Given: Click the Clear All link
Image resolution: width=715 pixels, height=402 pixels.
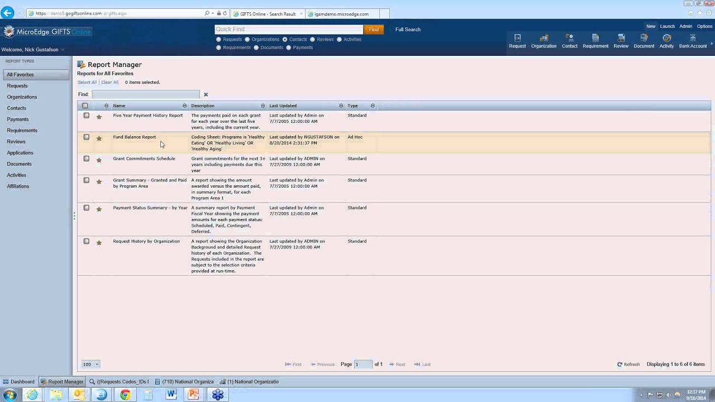Looking at the screenshot, I should tap(109, 82).
